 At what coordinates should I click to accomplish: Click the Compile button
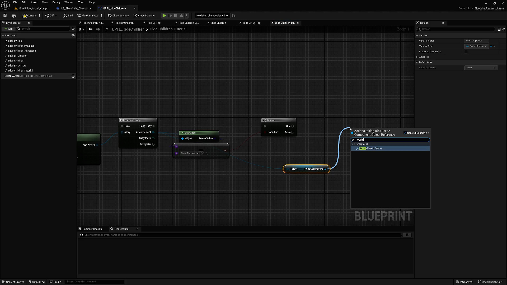point(30,16)
